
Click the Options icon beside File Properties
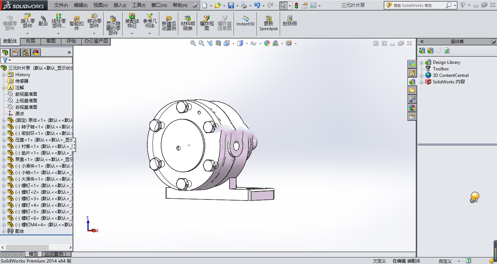[x=314, y=5]
